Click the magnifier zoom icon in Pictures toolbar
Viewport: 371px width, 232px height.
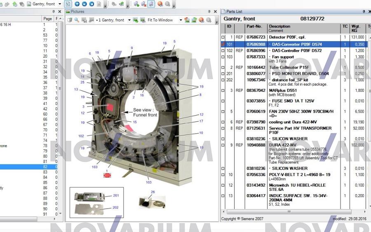pyautogui.click(x=77, y=20)
